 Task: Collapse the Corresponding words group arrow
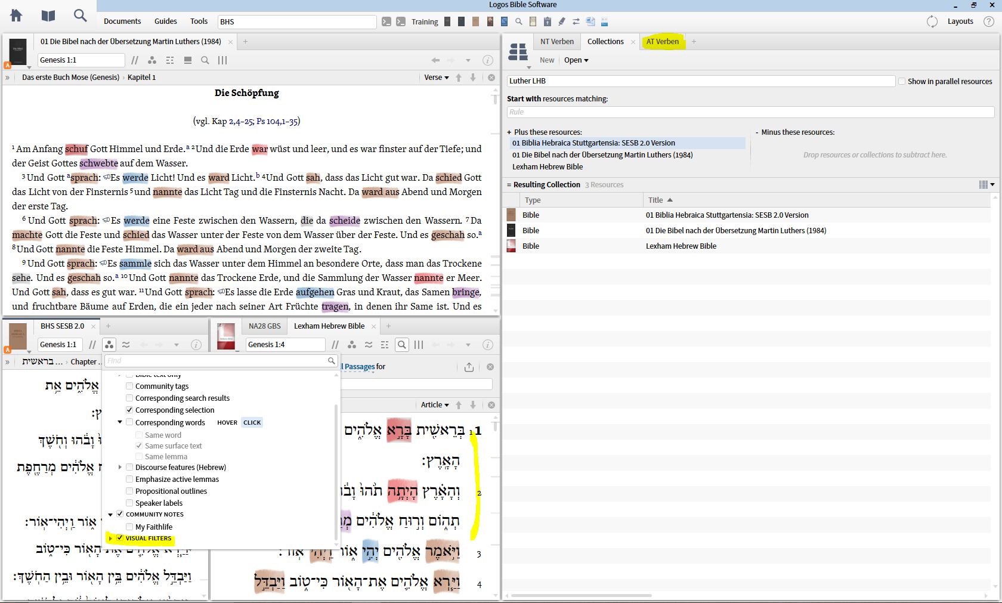click(x=120, y=422)
